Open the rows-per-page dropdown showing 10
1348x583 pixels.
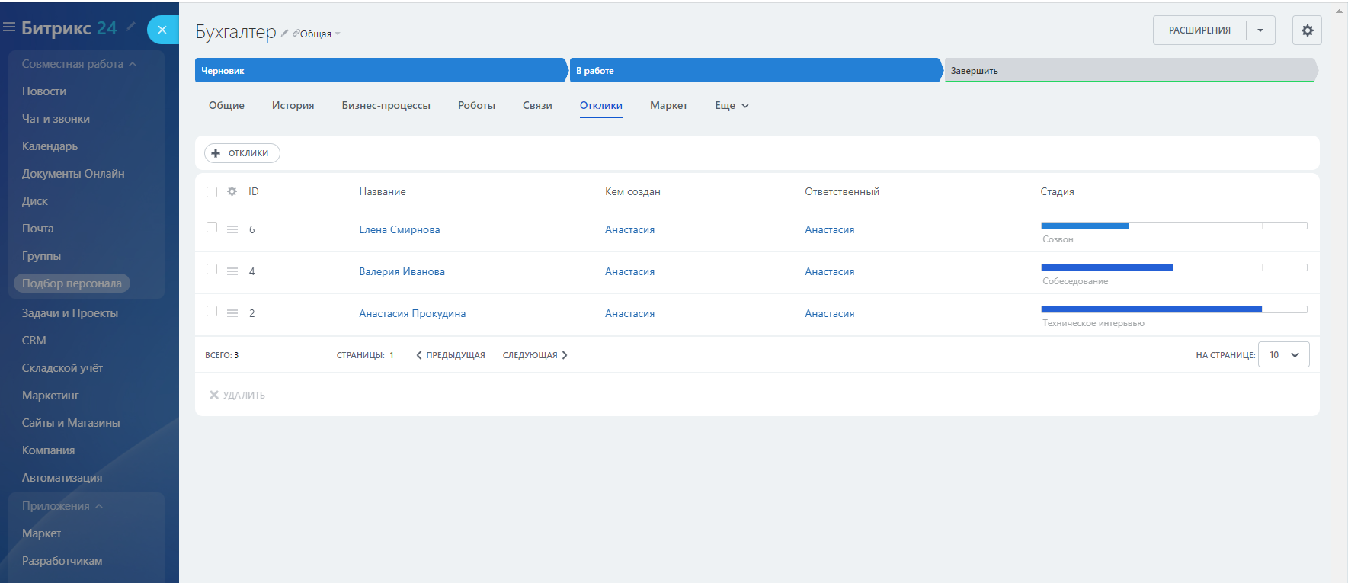1283,355
